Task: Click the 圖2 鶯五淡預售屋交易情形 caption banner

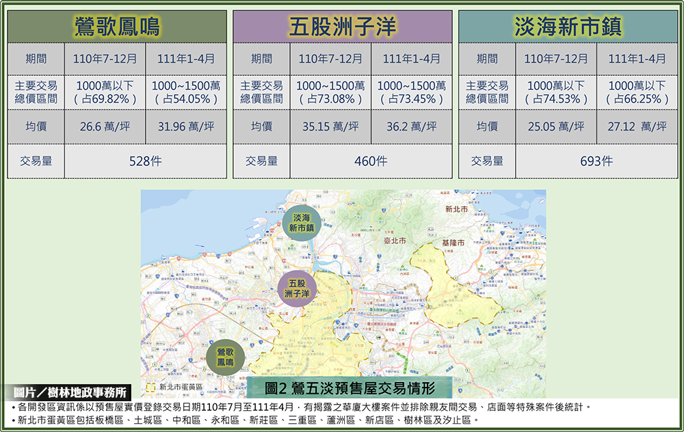Action: click(x=350, y=388)
